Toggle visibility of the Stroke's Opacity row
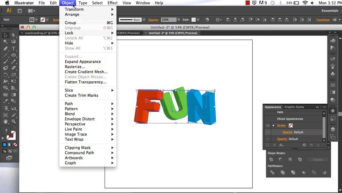Viewport: 342px width, 193px height. (x=267, y=132)
